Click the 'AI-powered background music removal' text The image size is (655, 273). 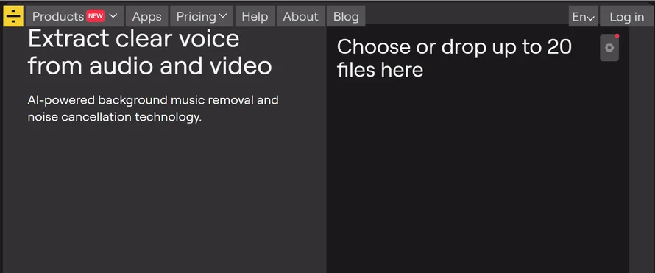click(x=153, y=108)
